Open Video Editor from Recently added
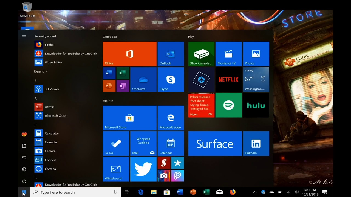This screenshot has height=197, width=351. (66, 62)
